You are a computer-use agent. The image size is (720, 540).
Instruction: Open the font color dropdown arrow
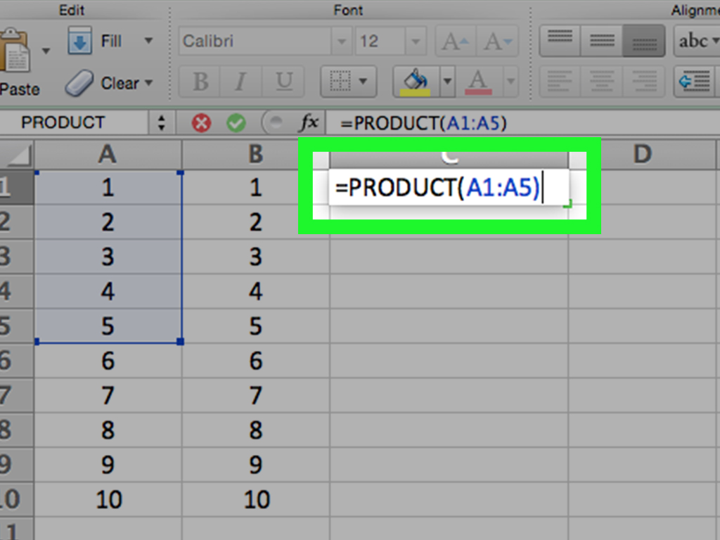coord(510,82)
